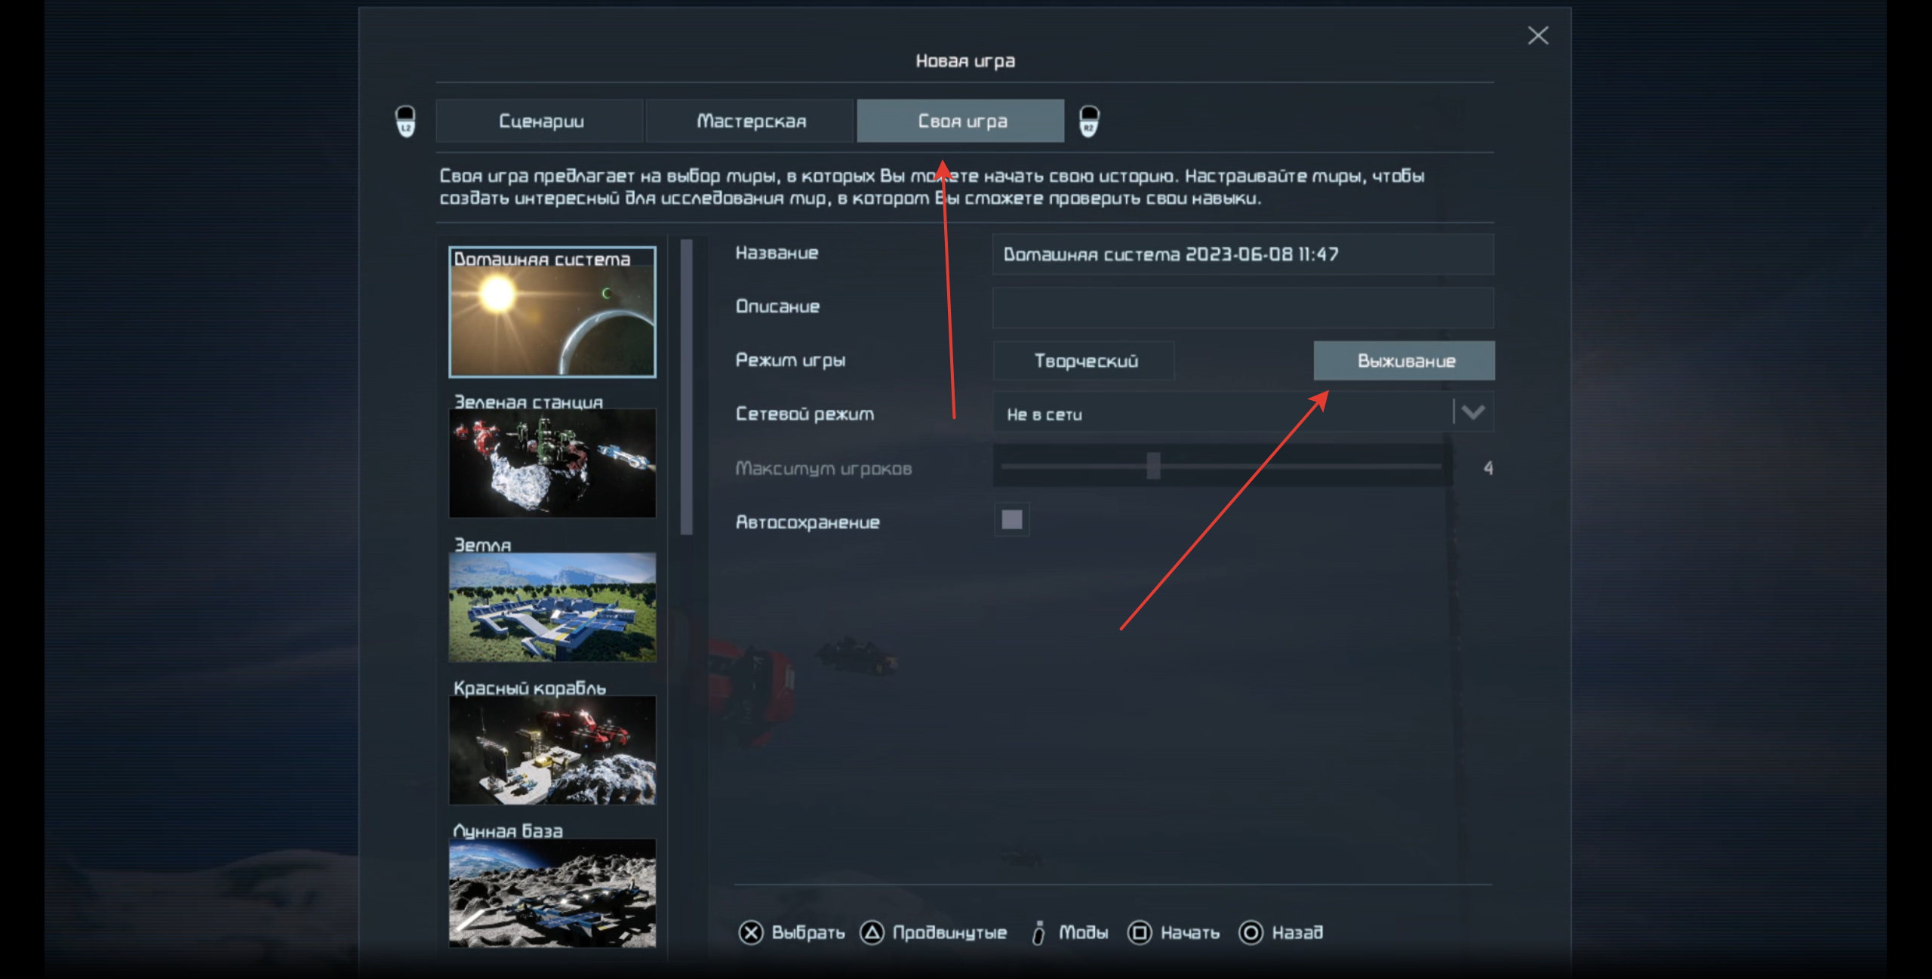
Task: Open the Своя игра tab
Action: 961,122
